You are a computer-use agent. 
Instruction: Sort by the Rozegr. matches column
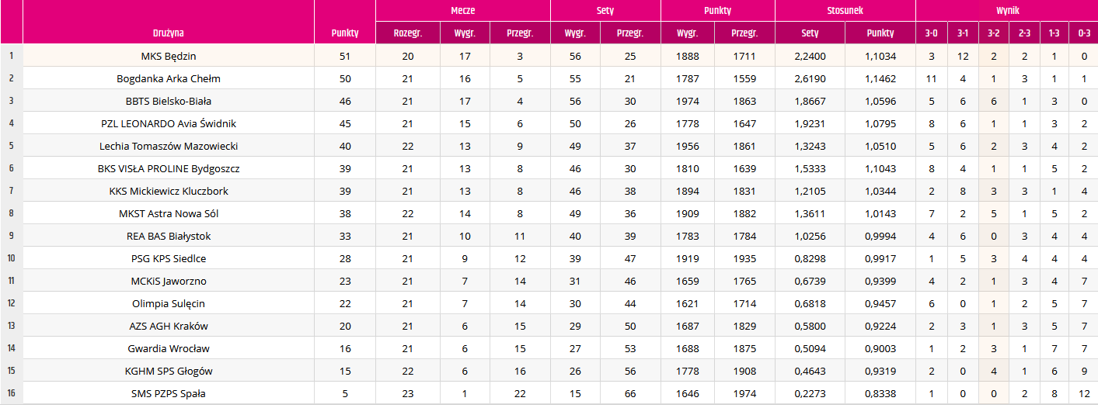406,33
